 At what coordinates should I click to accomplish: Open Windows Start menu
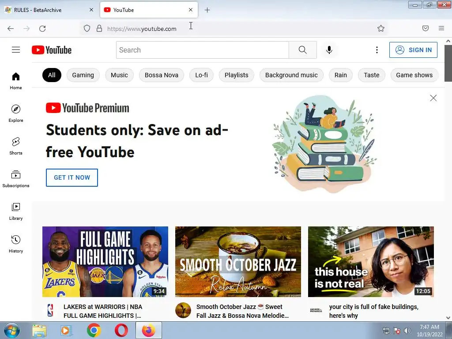point(12,330)
